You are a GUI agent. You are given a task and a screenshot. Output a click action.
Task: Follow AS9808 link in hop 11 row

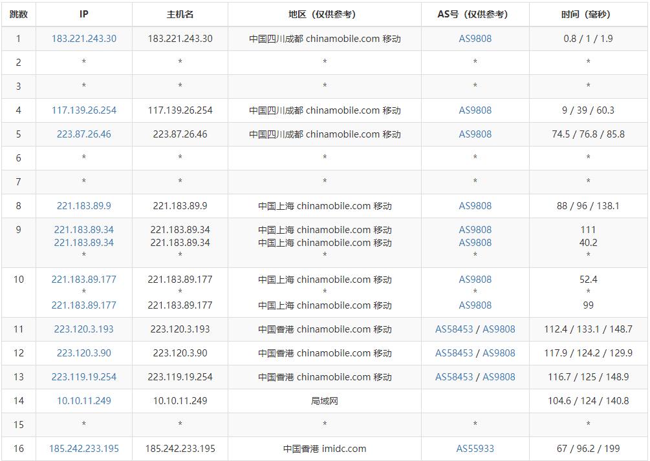point(499,329)
